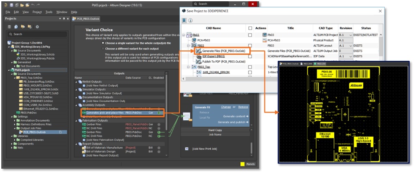Select Ethernet_RTL8201CL.SchDoc in Projects tree
414x173 pixels.
41,109
